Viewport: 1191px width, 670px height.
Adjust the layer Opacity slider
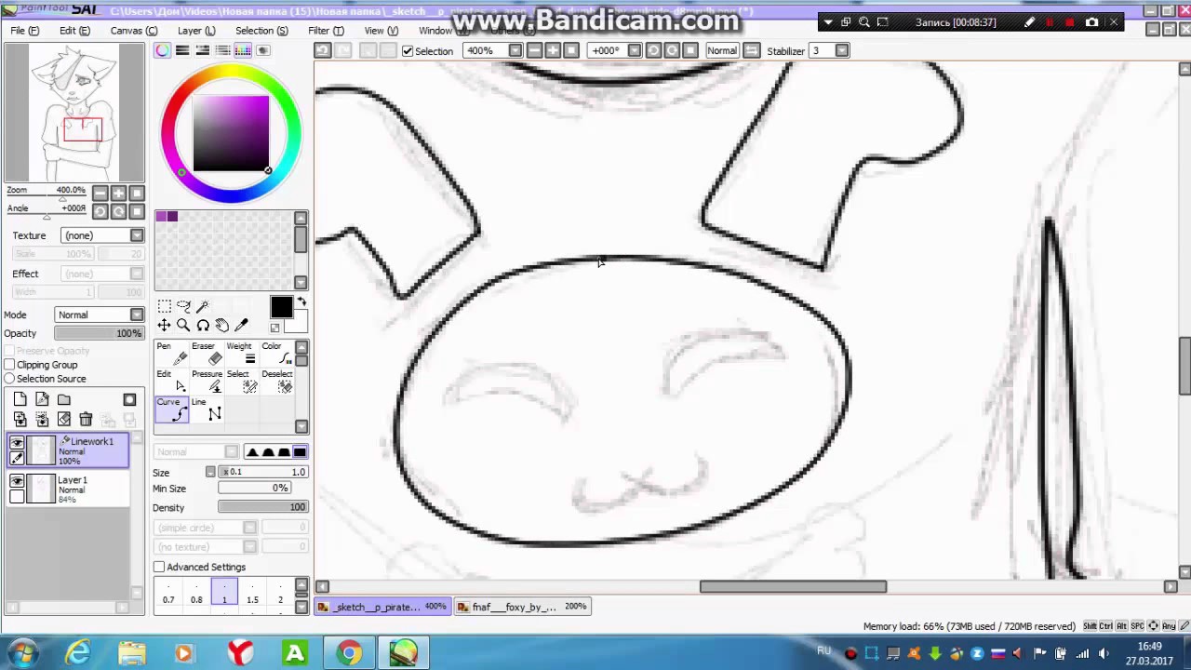(x=99, y=333)
